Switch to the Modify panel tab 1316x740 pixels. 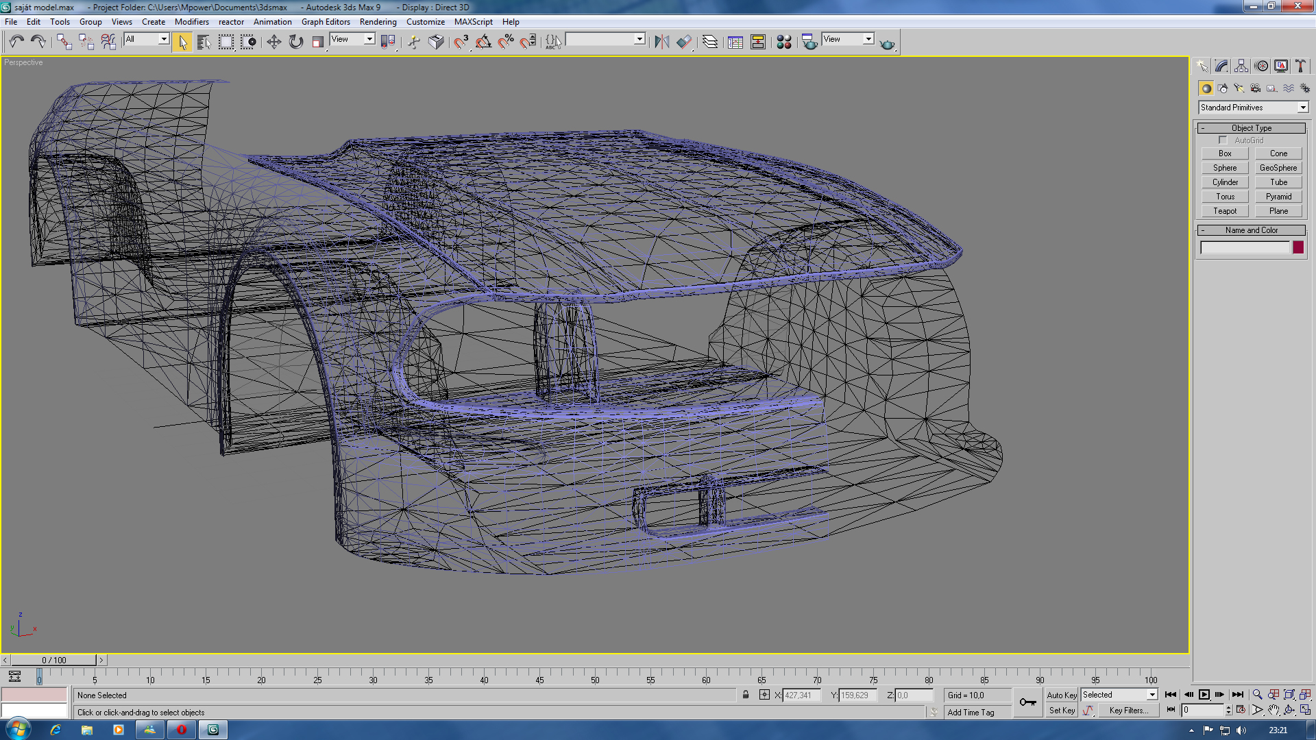tap(1221, 66)
